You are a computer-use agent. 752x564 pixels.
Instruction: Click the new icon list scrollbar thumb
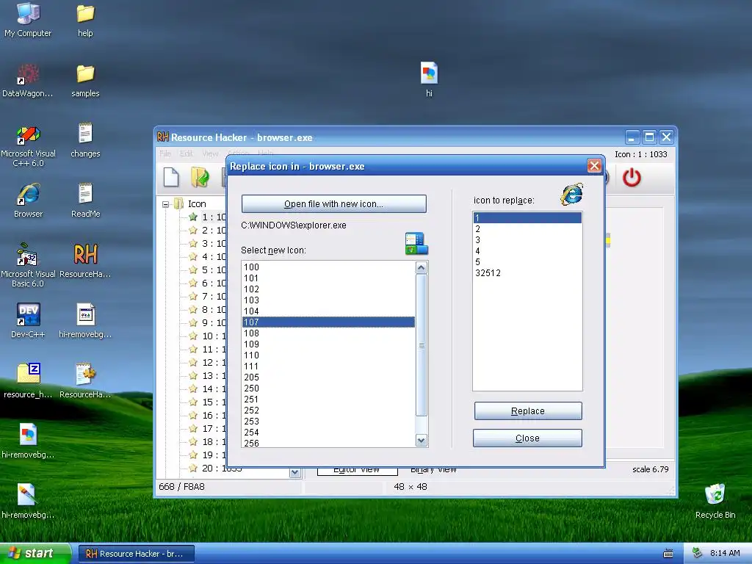tap(421, 345)
